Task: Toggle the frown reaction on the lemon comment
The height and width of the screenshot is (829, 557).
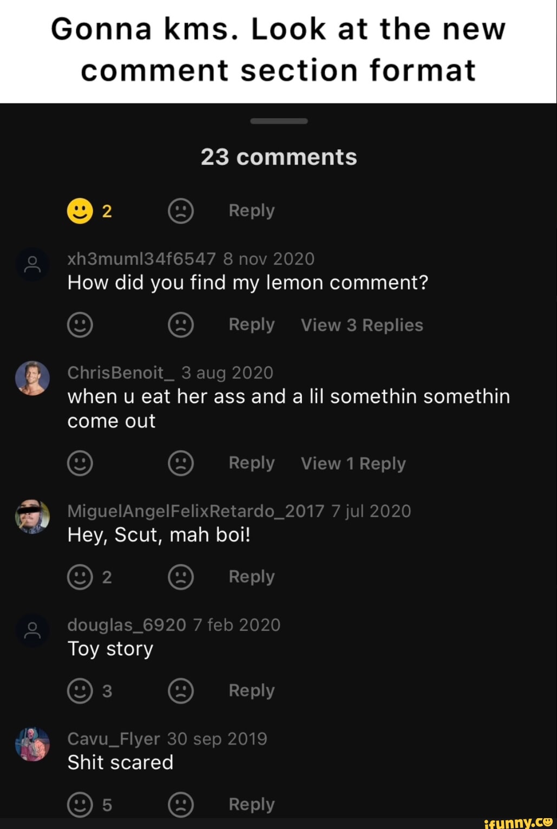Action: click(x=181, y=325)
